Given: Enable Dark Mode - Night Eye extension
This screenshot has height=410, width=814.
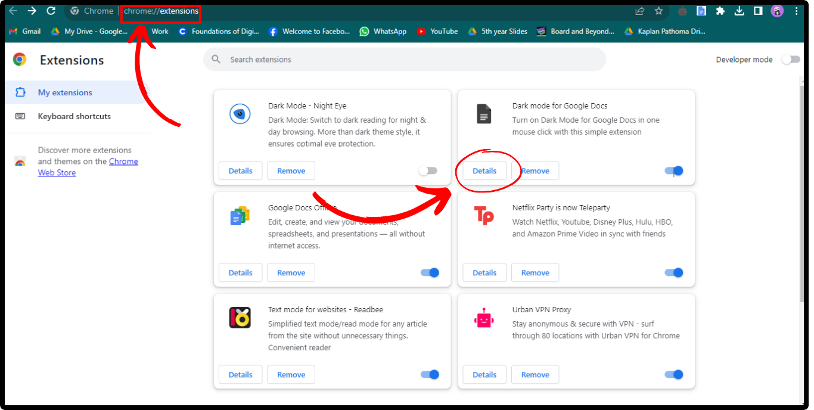Looking at the screenshot, I should pyautogui.click(x=428, y=171).
